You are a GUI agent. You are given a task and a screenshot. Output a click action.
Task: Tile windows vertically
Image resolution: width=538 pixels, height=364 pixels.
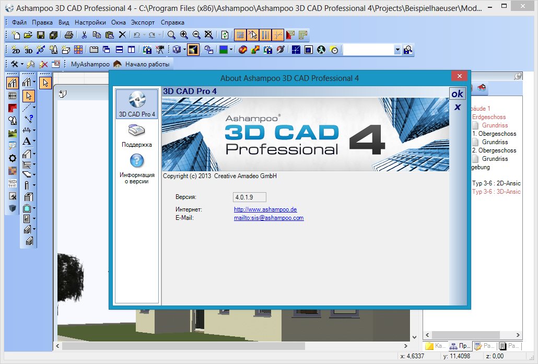(x=132, y=50)
